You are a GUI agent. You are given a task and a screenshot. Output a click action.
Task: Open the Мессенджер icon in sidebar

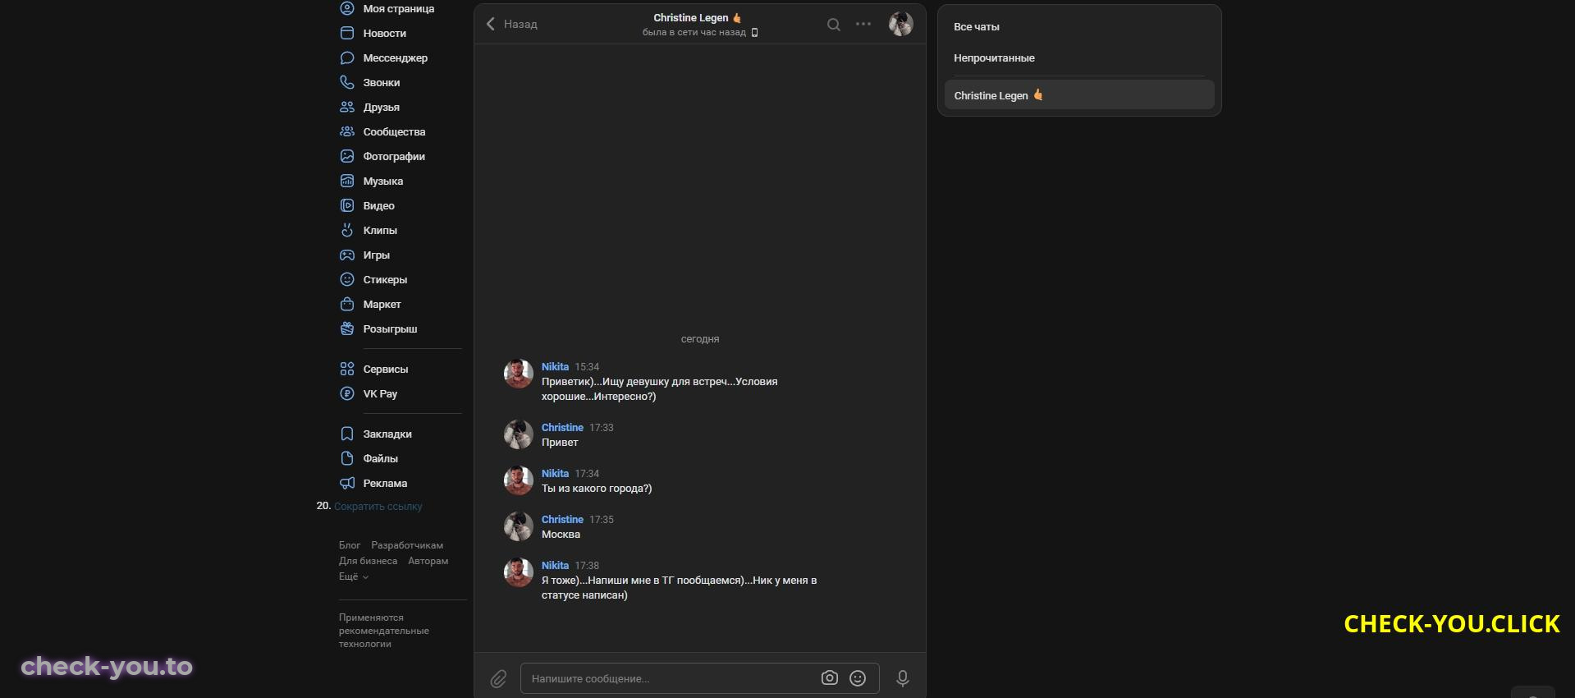click(347, 58)
